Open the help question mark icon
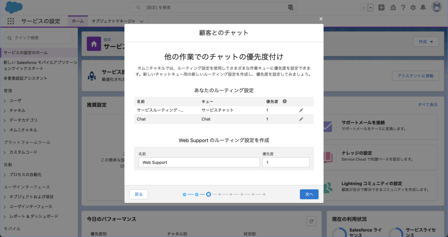 point(403,8)
